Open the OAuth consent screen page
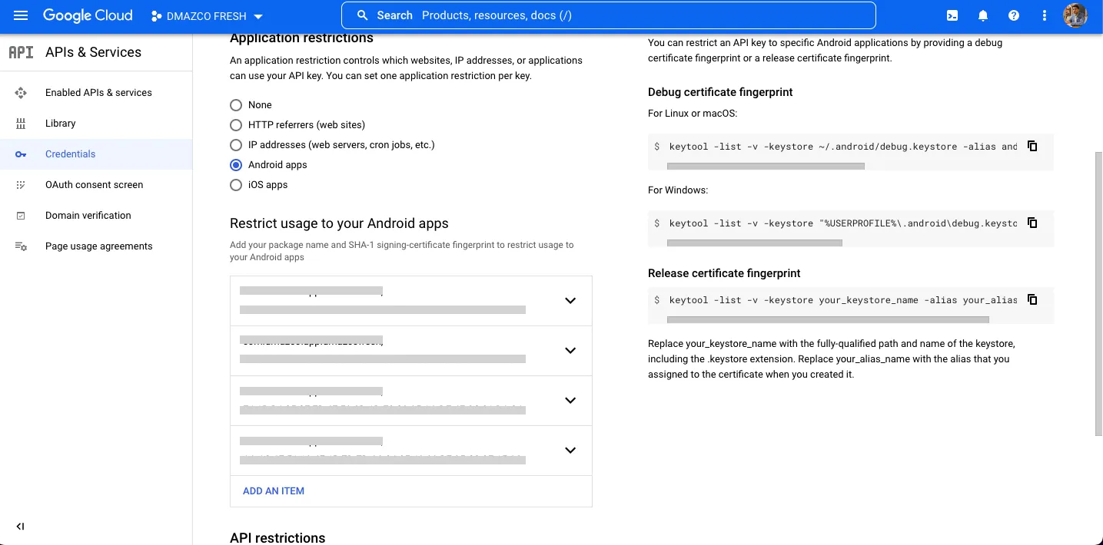Screen dimensions: 1103x545 94,185
